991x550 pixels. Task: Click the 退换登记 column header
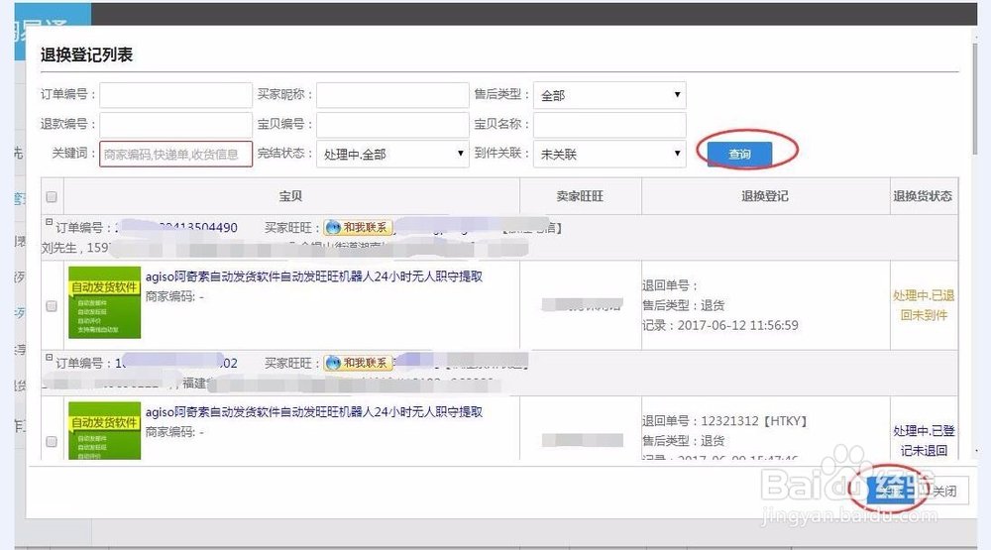pos(765,196)
